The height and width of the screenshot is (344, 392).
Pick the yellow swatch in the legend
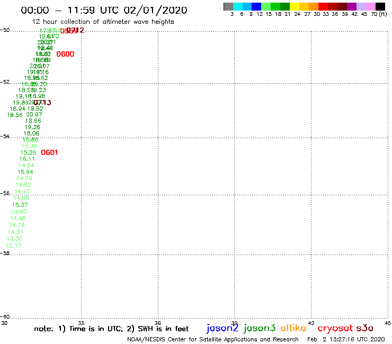pos(295,6)
